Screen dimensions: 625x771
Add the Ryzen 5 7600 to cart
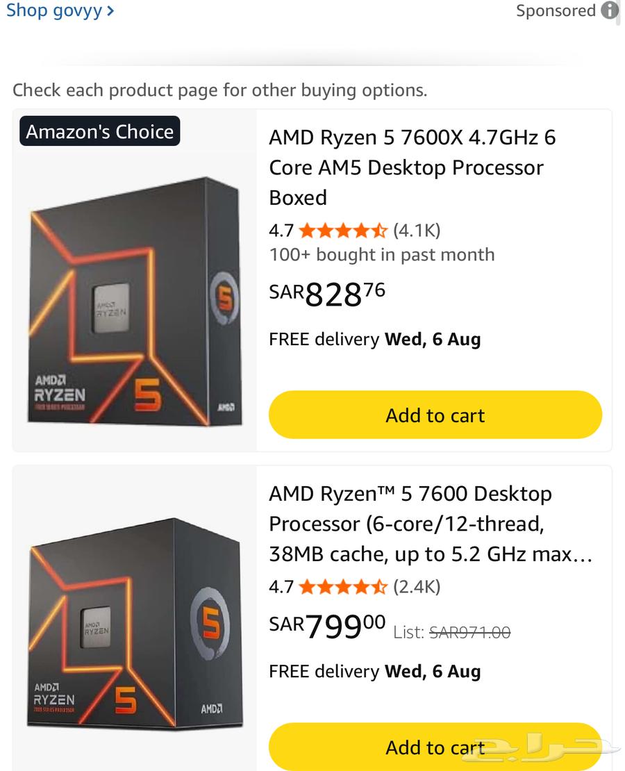tap(435, 747)
